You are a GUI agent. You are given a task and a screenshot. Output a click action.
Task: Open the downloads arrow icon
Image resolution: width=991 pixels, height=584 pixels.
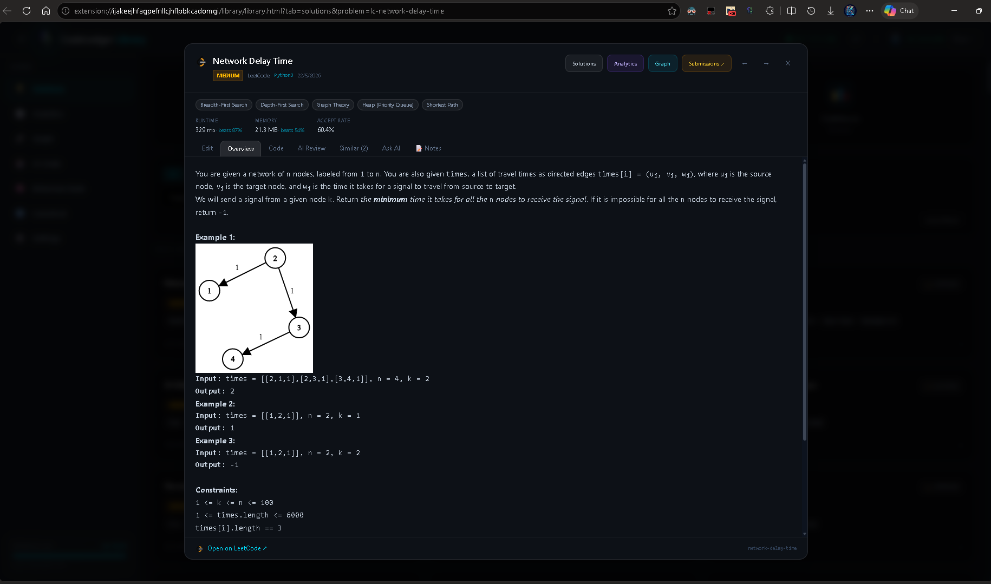coord(831,11)
